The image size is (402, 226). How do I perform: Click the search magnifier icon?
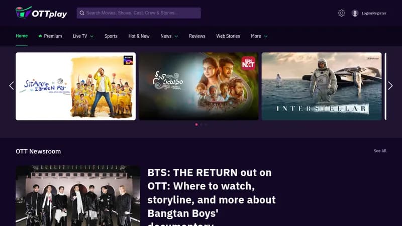82,13
